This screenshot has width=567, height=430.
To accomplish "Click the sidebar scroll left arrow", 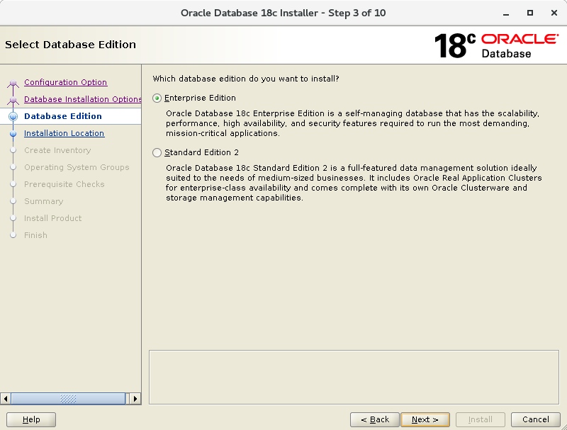I will (6, 399).
